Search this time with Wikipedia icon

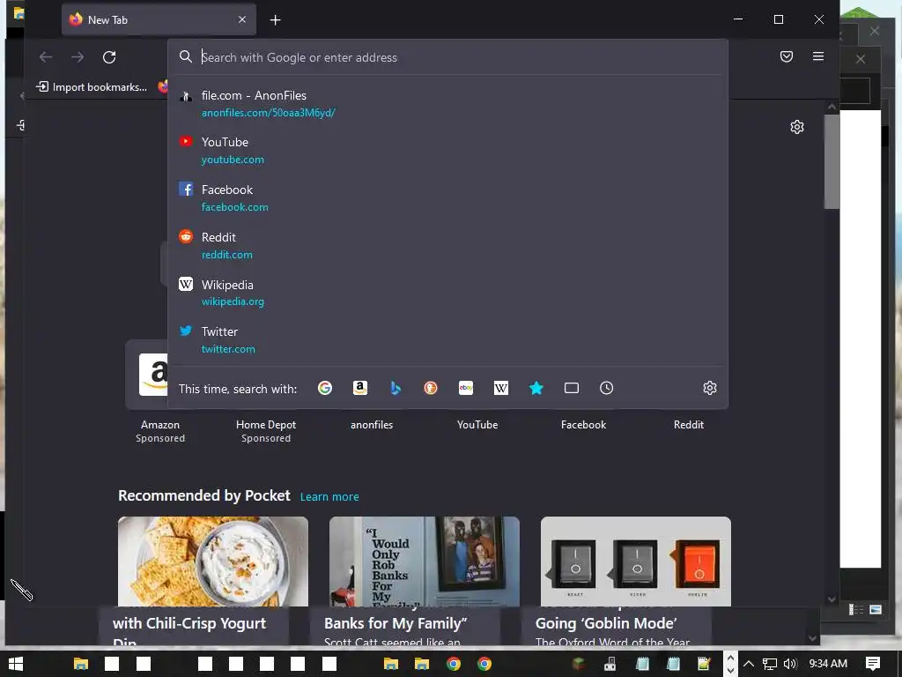click(501, 388)
